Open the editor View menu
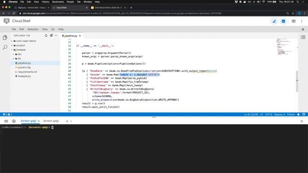308x173 pixels. (x=45, y=29)
